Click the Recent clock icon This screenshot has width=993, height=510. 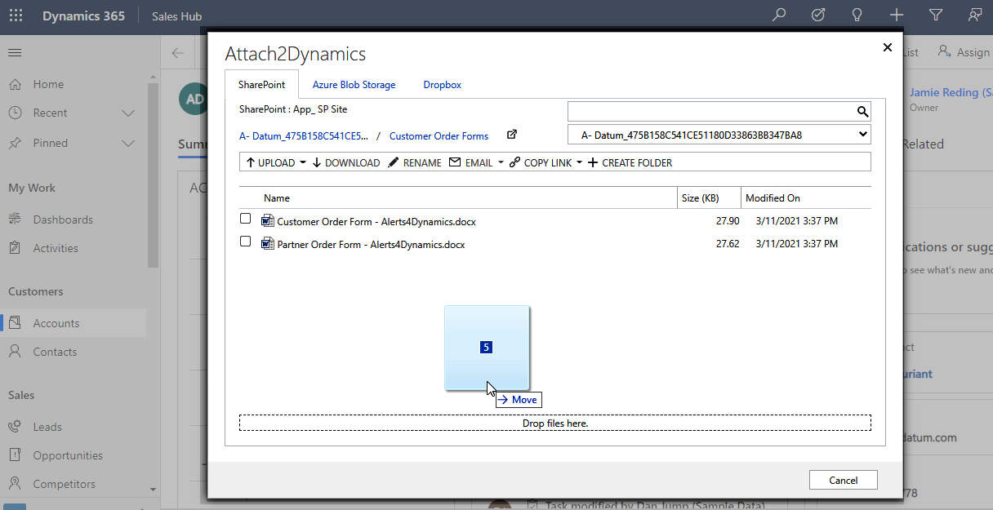click(15, 113)
